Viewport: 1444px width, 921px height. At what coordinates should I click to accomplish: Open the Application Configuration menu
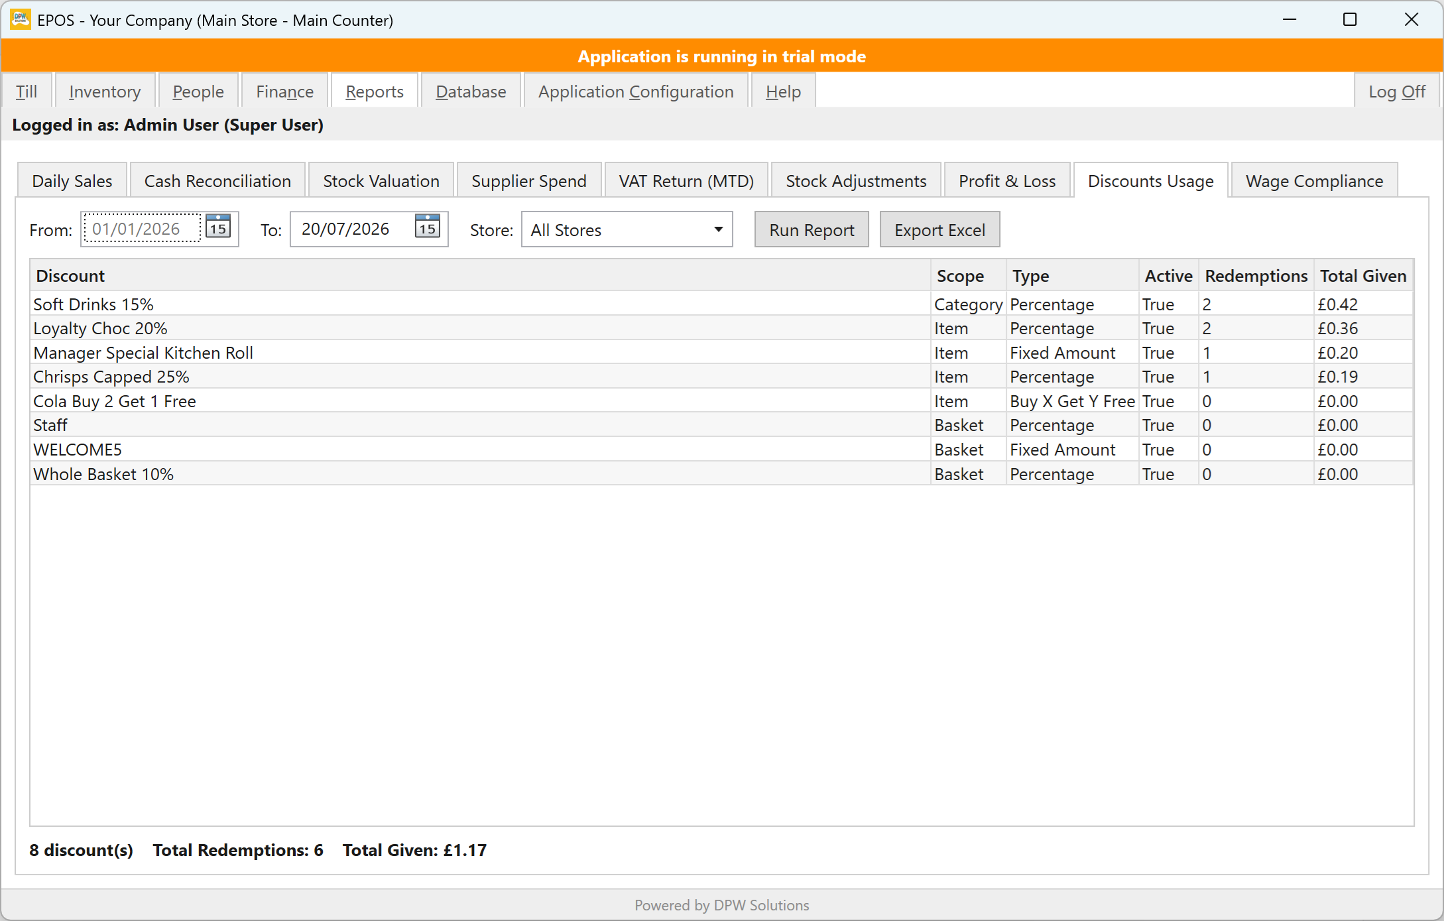[636, 91]
